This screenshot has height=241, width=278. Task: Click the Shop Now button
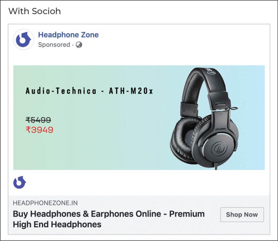coord(242,215)
